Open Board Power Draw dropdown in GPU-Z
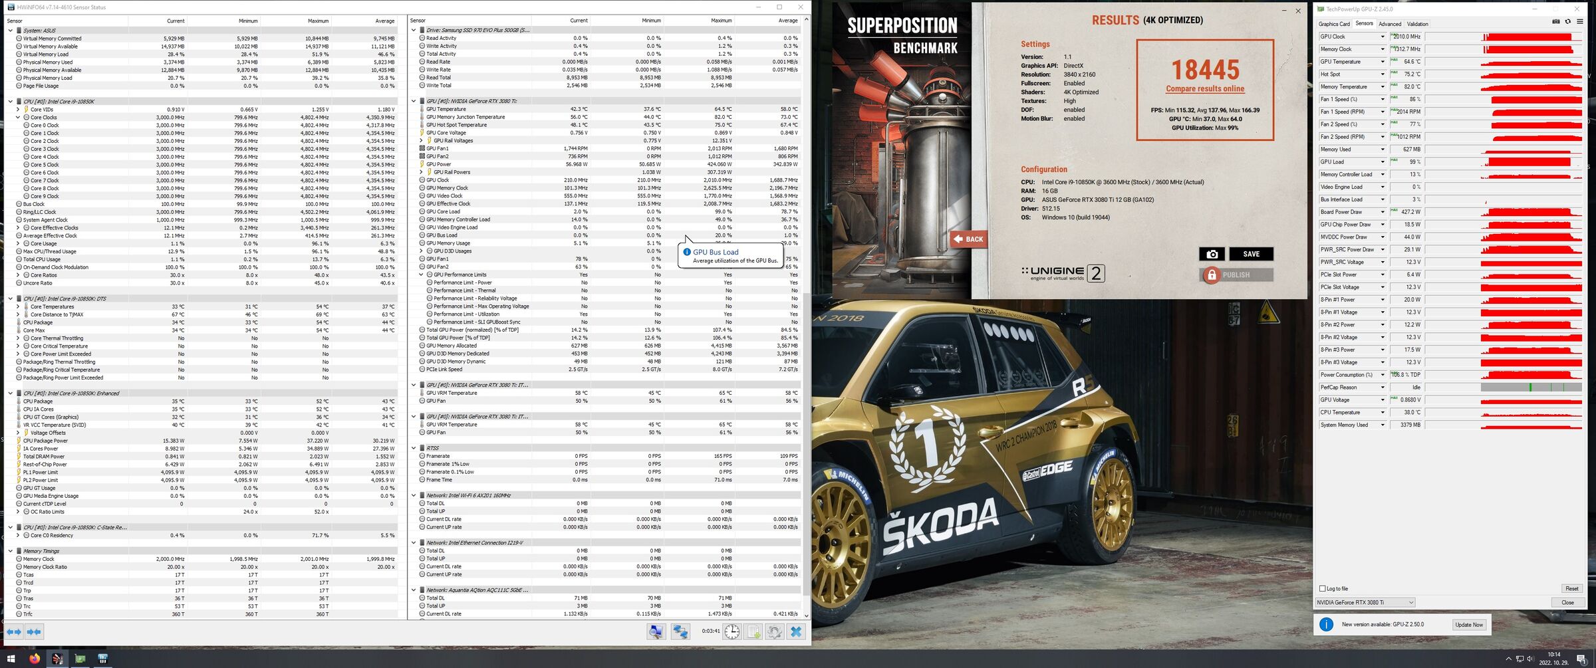 pyautogui.click(x=1382, y=212)
